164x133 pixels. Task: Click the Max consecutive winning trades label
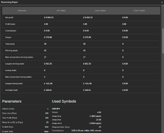click(19, 57)
